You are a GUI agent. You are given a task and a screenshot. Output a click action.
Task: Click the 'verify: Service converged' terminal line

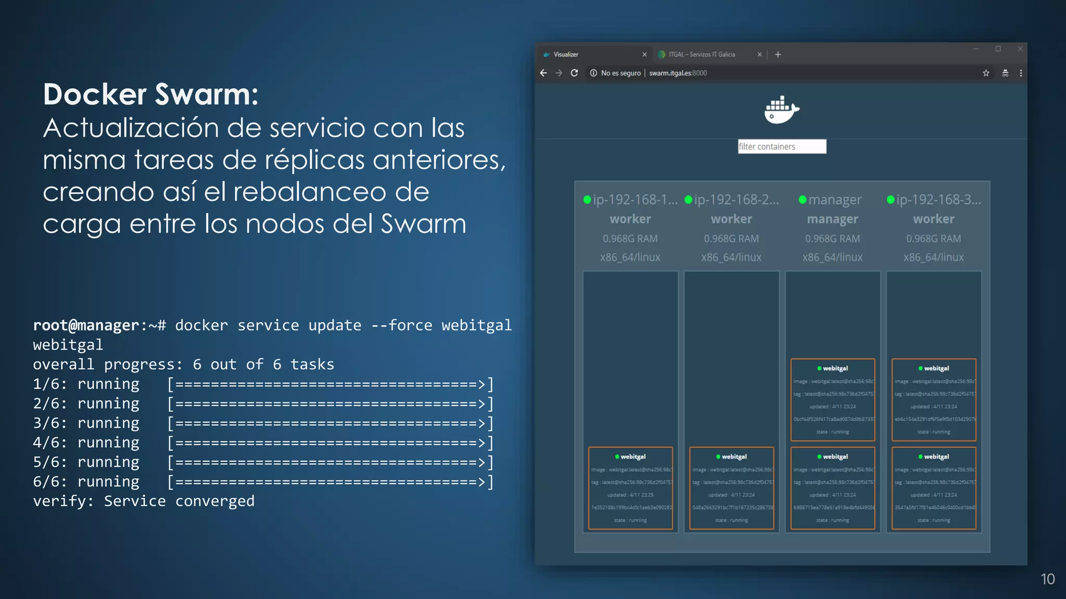(144, 501)
